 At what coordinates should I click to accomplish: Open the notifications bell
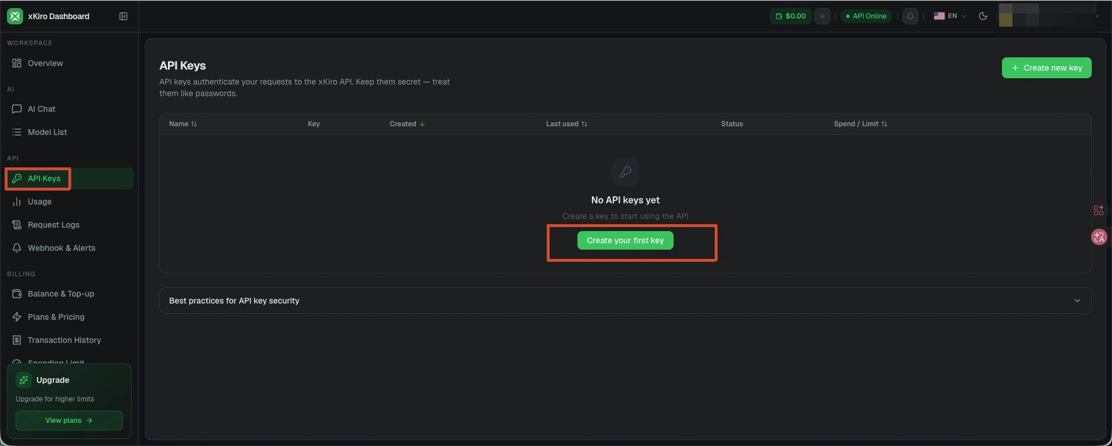[910, 16]
